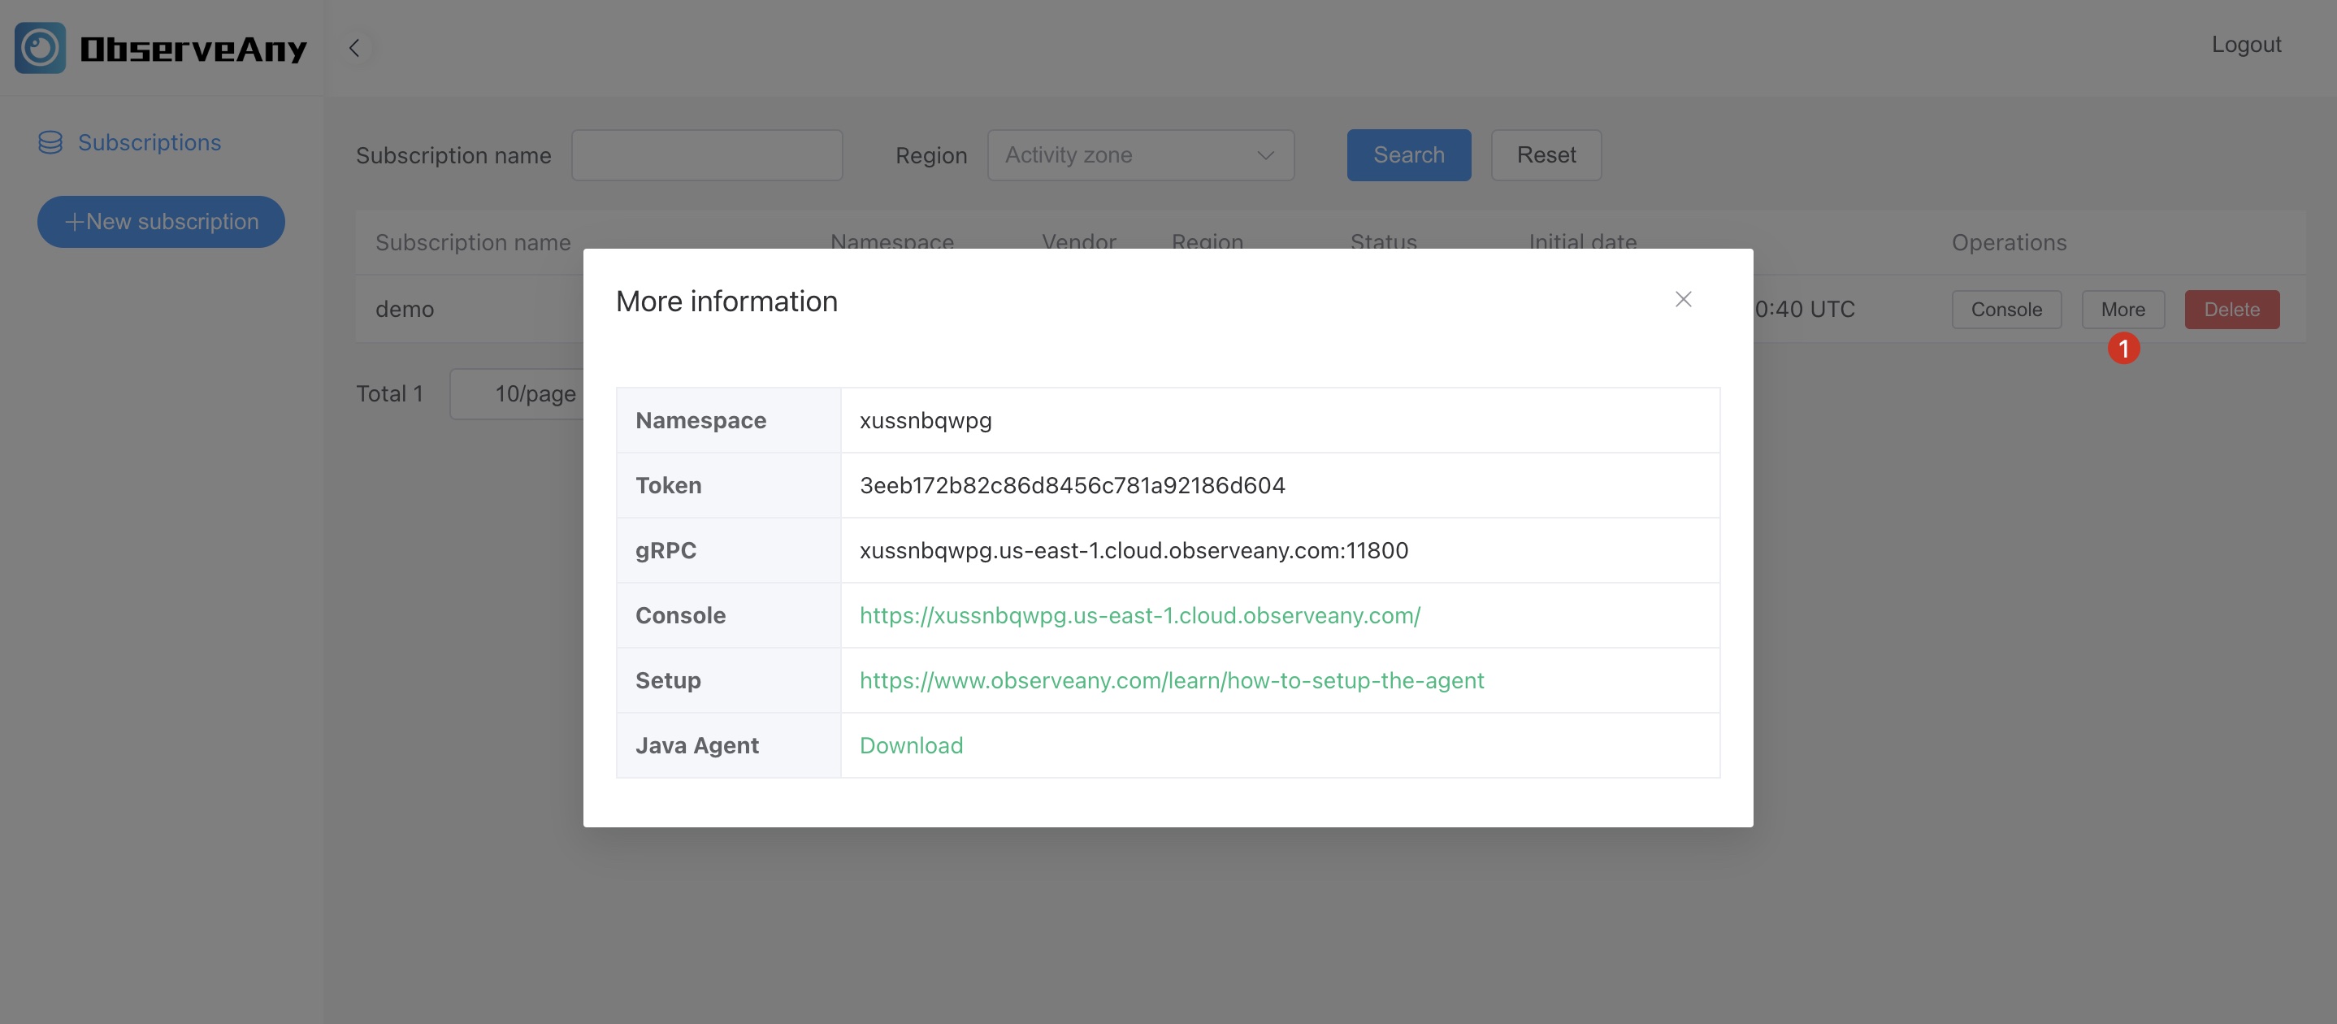Expand the Activity zone region dropdown

coord(1139,155)
